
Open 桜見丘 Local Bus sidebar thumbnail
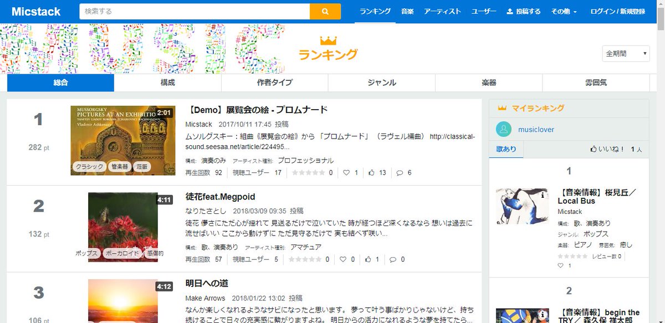(523, 206)
